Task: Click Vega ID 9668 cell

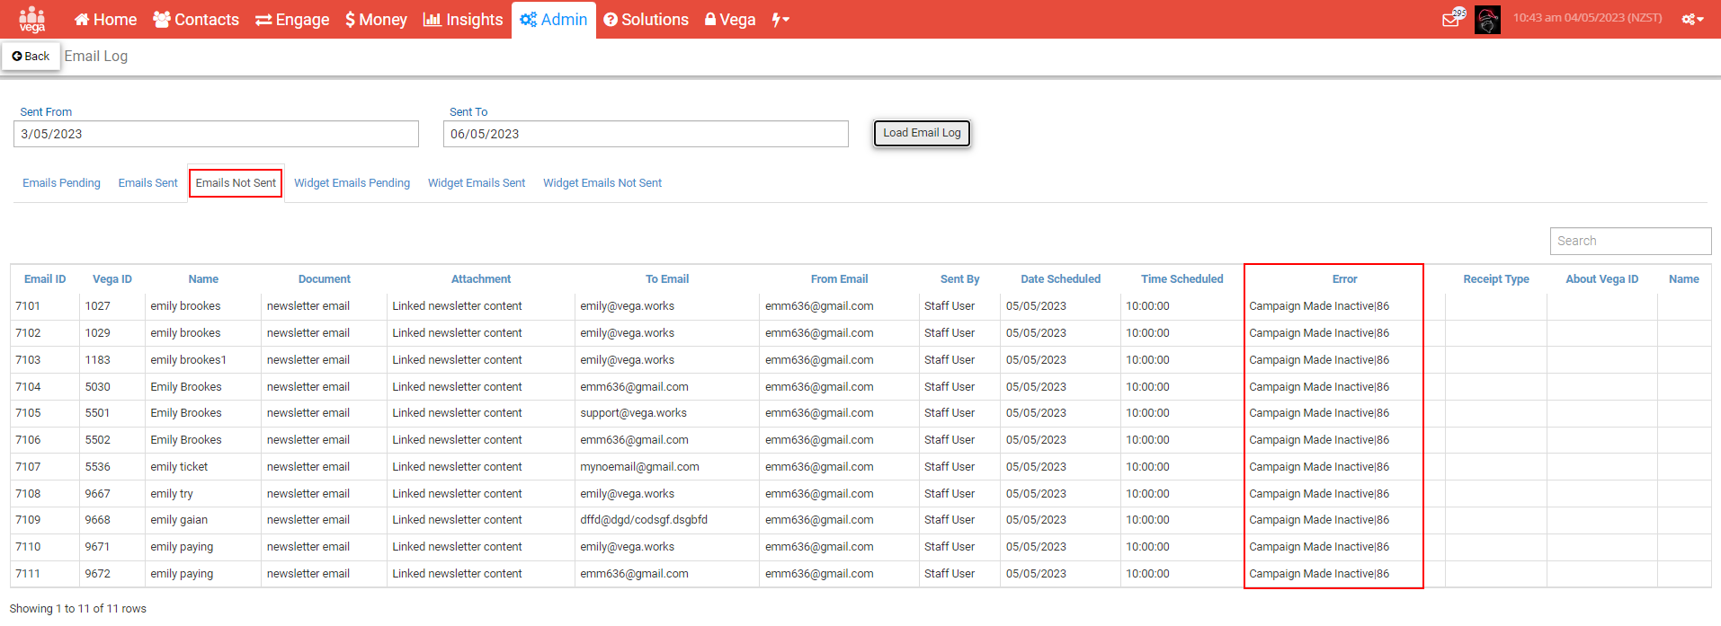Action: (x=112, y=520)
